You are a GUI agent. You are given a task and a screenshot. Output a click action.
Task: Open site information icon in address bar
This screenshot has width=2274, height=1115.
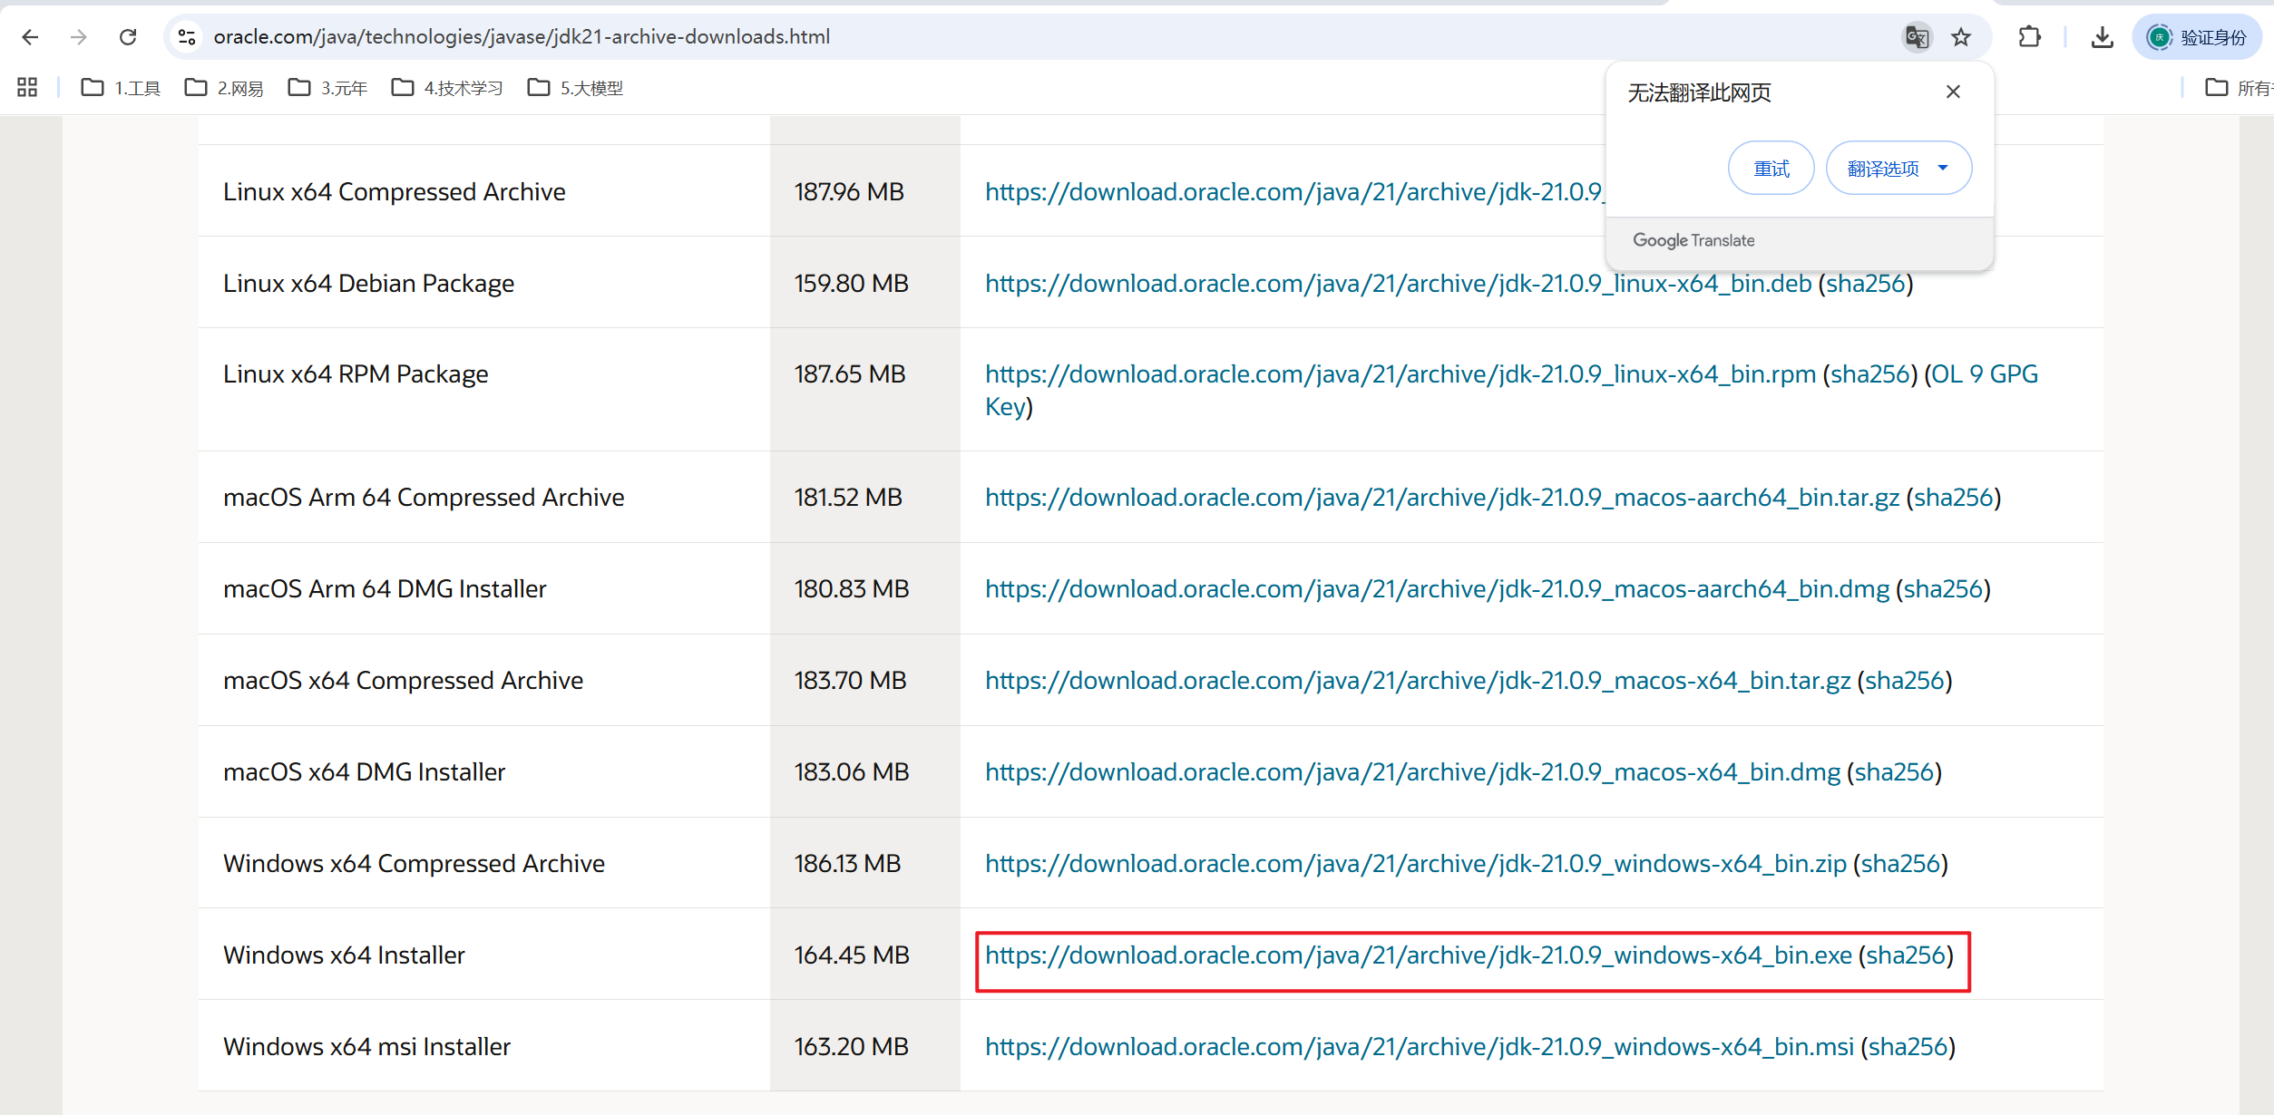[x=187, y=37]
